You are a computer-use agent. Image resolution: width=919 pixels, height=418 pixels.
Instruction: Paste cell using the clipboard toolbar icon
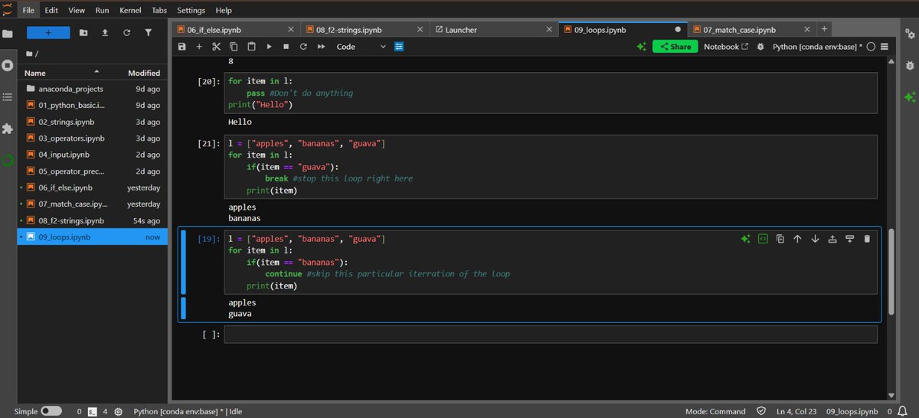[251, 47]
